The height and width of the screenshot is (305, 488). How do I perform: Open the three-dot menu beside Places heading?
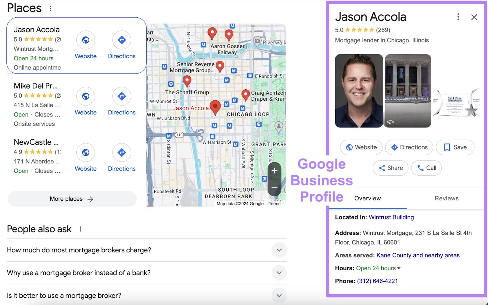pyautogui.click(x=51, y=9)
